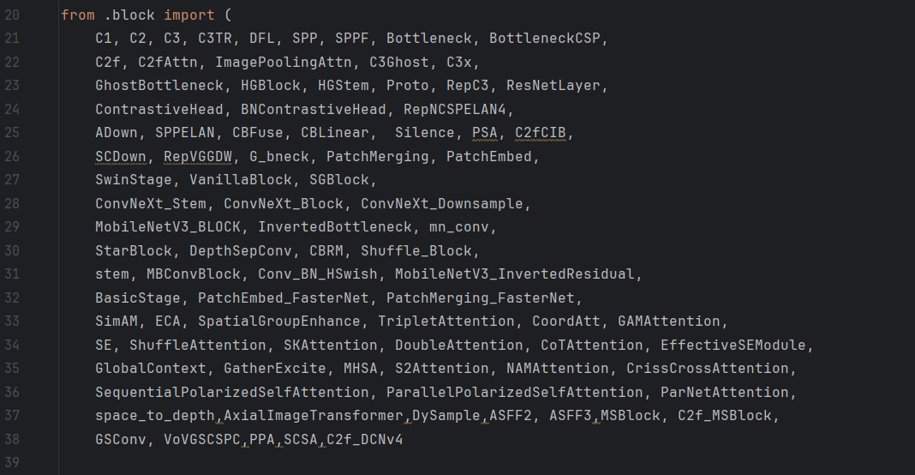Click the EffectiveSEModule identifier

point(733,346)
